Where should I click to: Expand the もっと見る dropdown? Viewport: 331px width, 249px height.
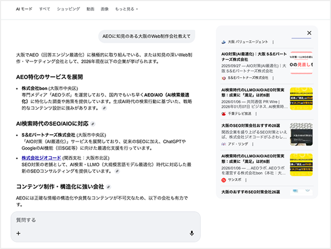(126, 9)
